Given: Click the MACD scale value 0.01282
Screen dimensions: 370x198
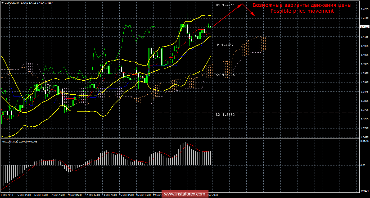Looking at the screenshot, I should pos(364,141).
